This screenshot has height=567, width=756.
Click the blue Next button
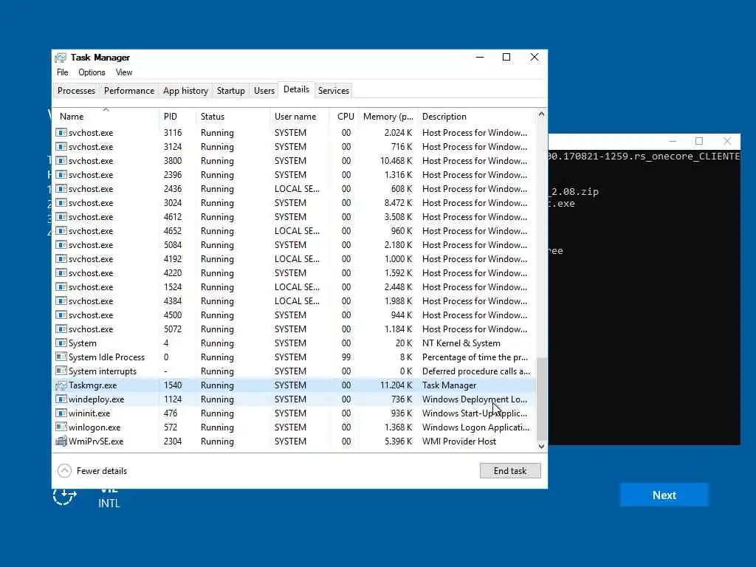tap(664, 495)
